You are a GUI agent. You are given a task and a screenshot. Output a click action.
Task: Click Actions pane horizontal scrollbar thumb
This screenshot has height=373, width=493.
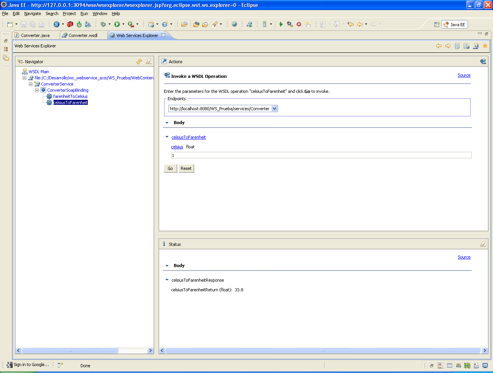[323, 351]
